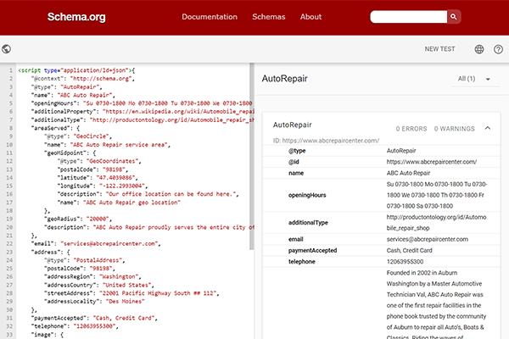This screenshot has height=339, width=509.
Task: Select the openingHours property label
Action: pos(307,195)
